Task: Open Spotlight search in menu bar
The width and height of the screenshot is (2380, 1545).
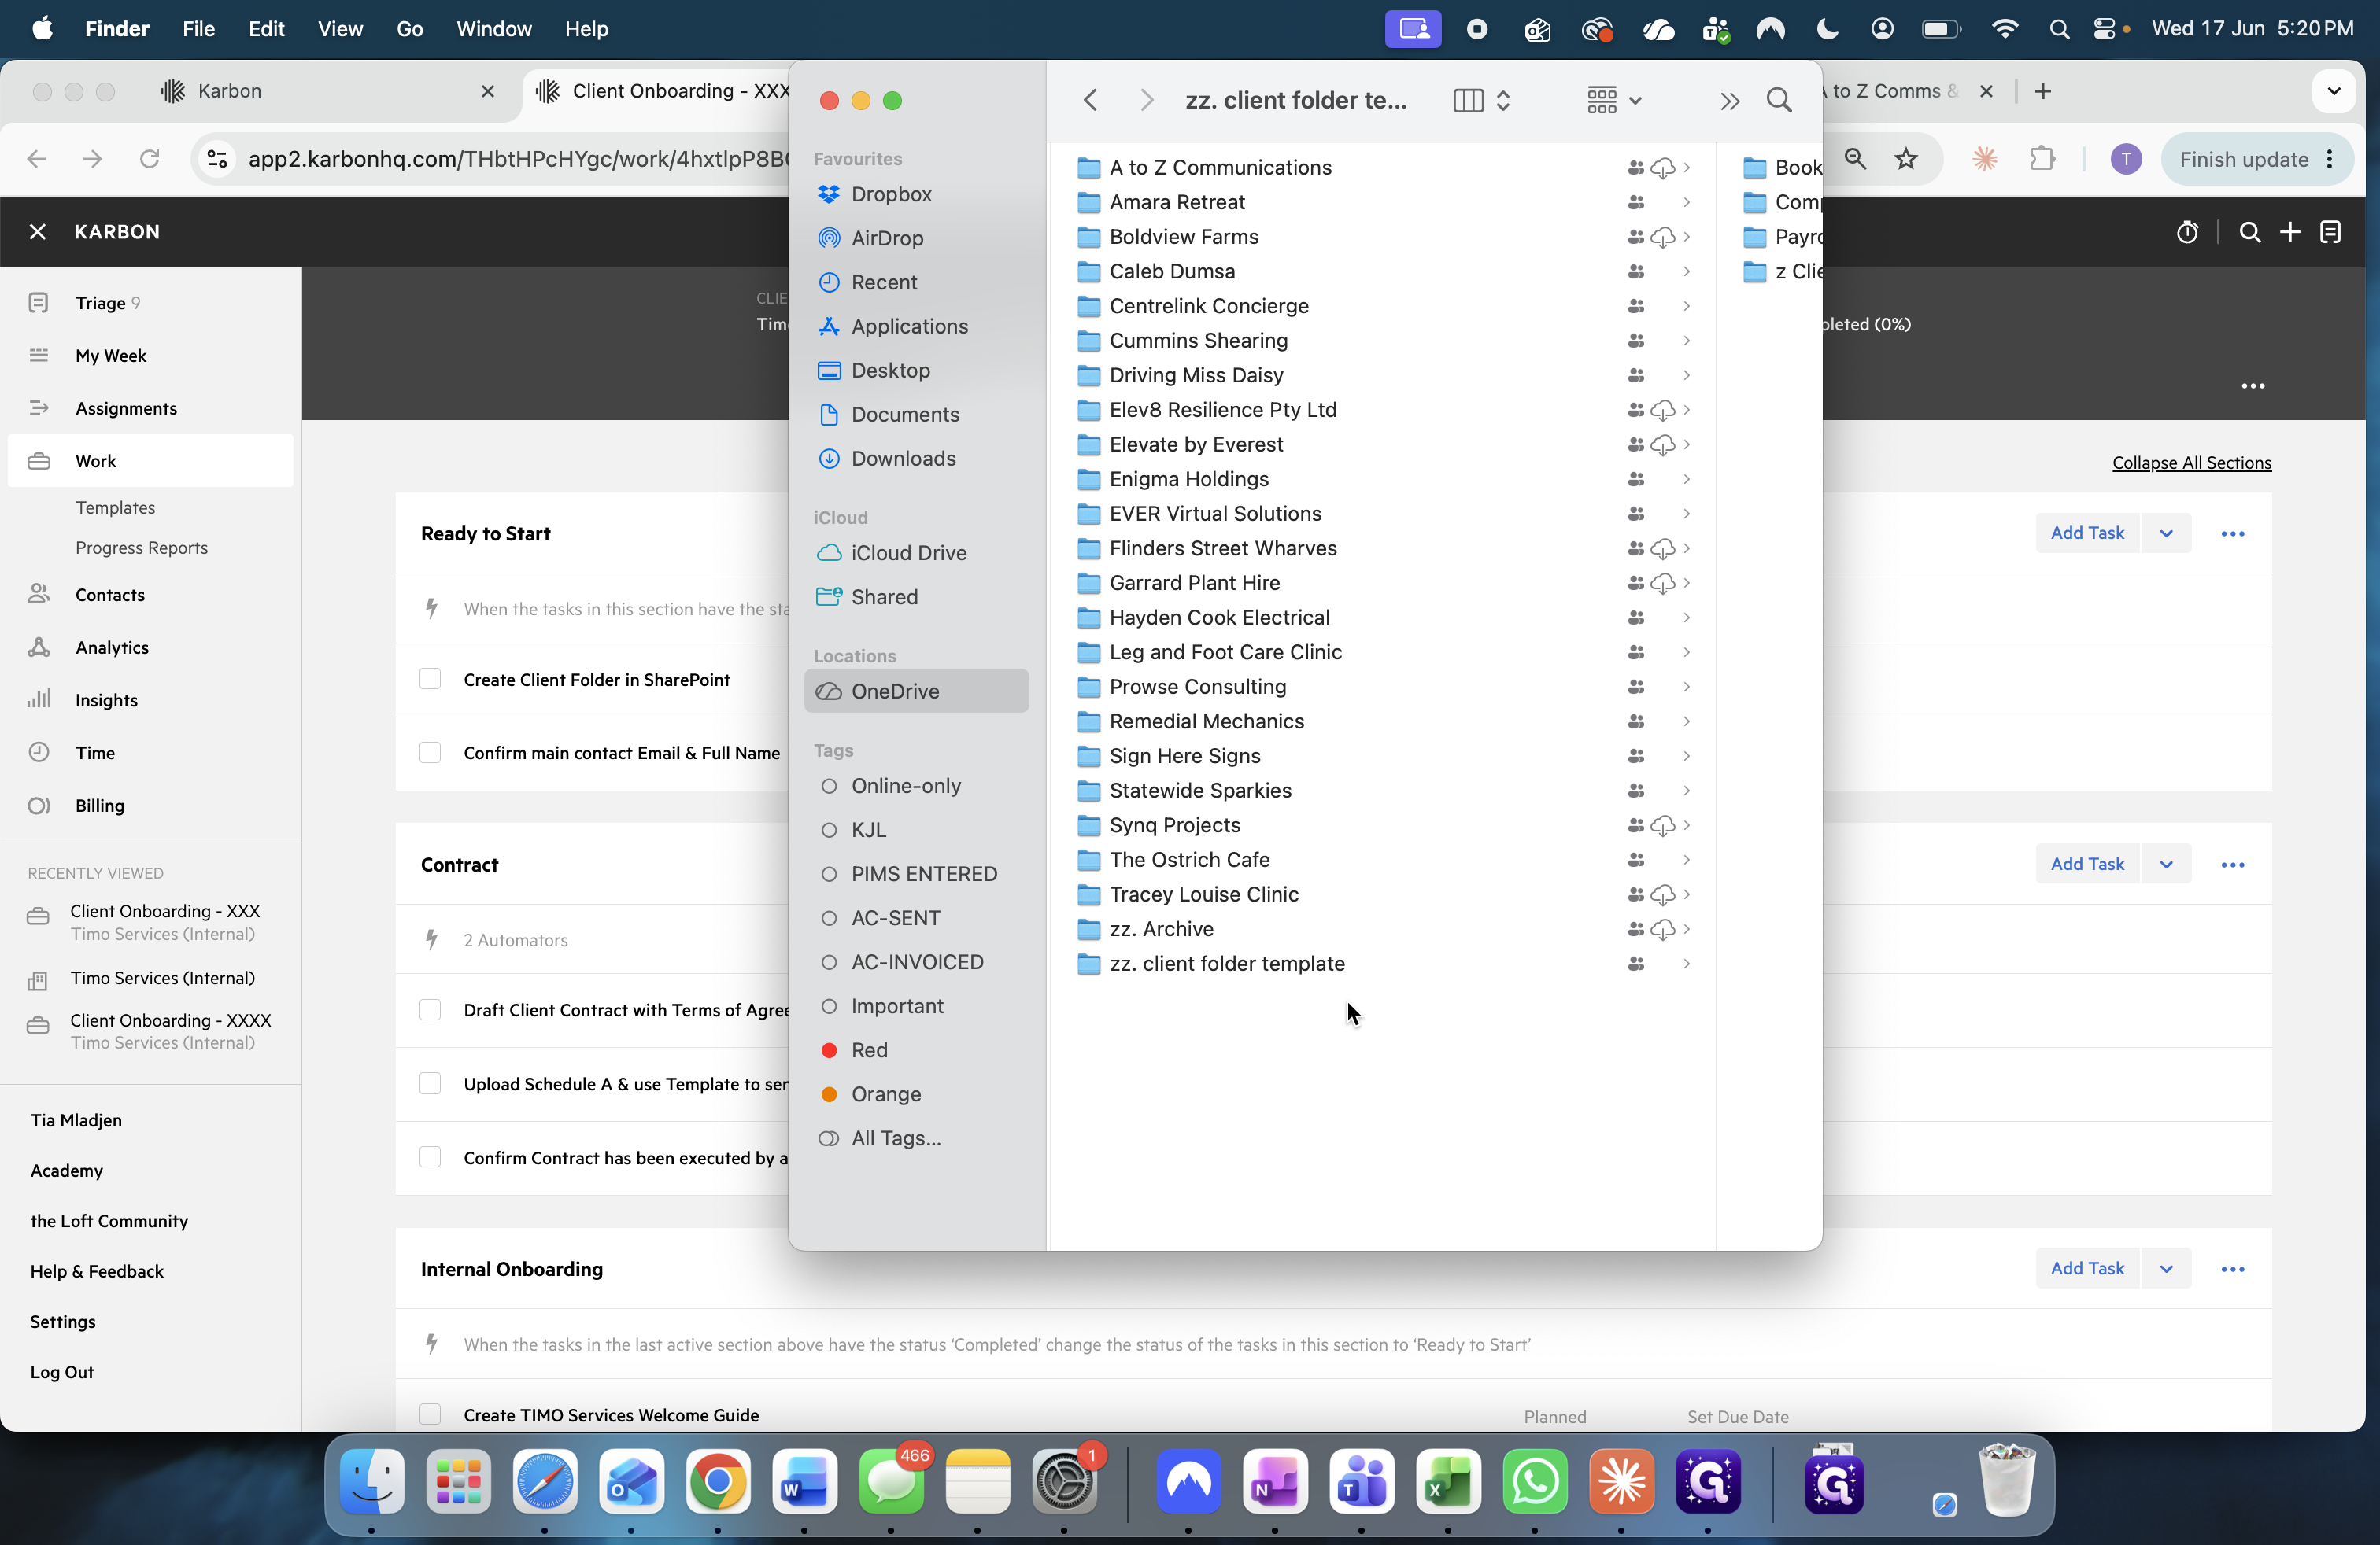Action: pyautogui.click(x=2058, y=29)
